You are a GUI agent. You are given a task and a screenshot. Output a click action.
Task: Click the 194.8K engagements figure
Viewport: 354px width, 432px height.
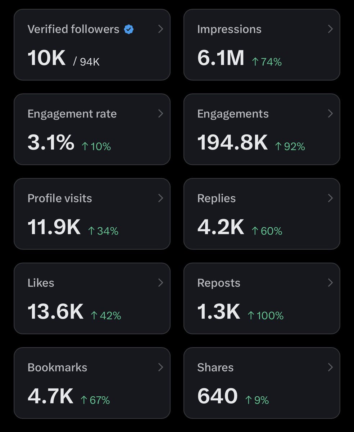point(232,143)
